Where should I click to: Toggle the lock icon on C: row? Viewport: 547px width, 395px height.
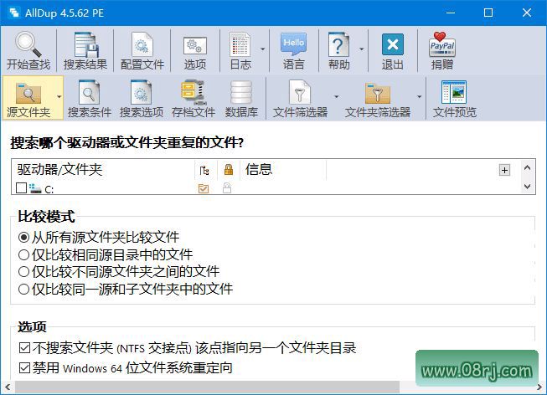click(x=227, y=188)
